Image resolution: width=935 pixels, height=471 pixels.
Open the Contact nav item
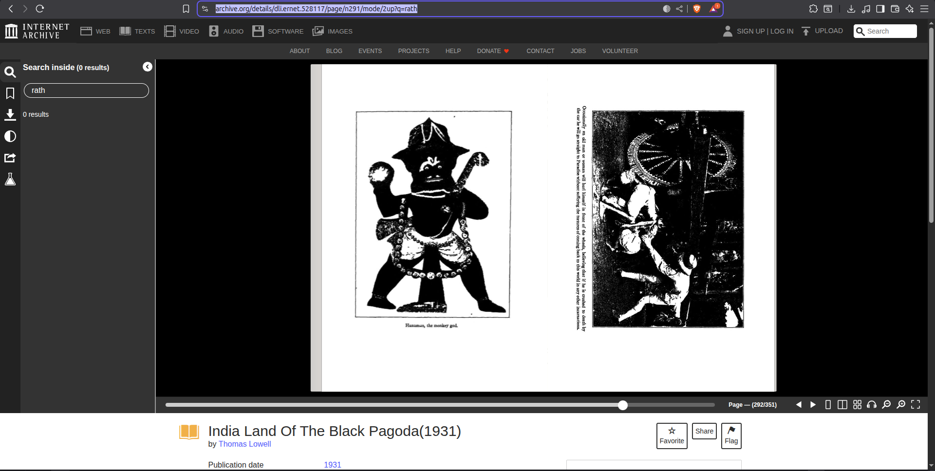(541, 51)
